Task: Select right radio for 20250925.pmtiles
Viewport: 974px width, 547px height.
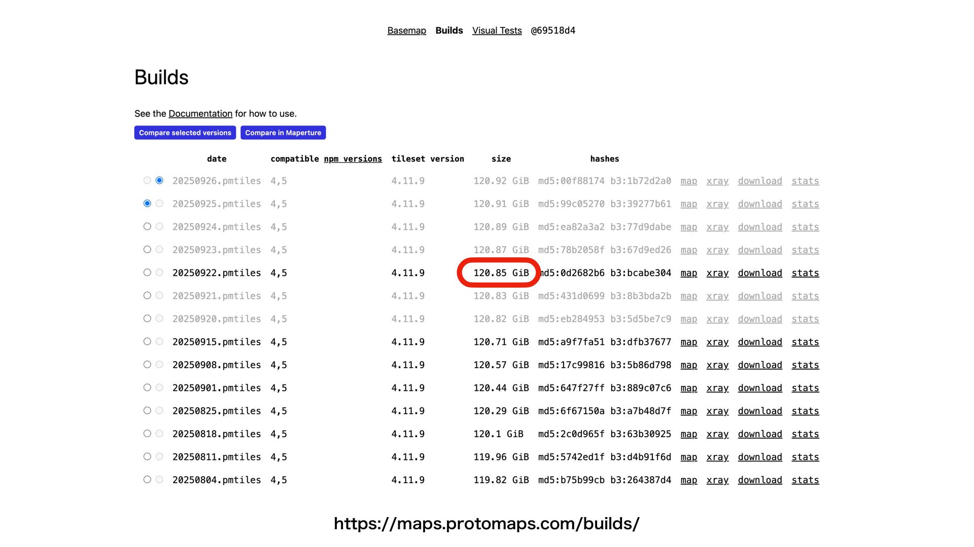Action: pos(159,203)
